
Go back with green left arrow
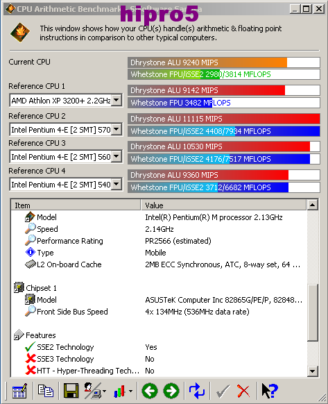(x=150, y=391)
